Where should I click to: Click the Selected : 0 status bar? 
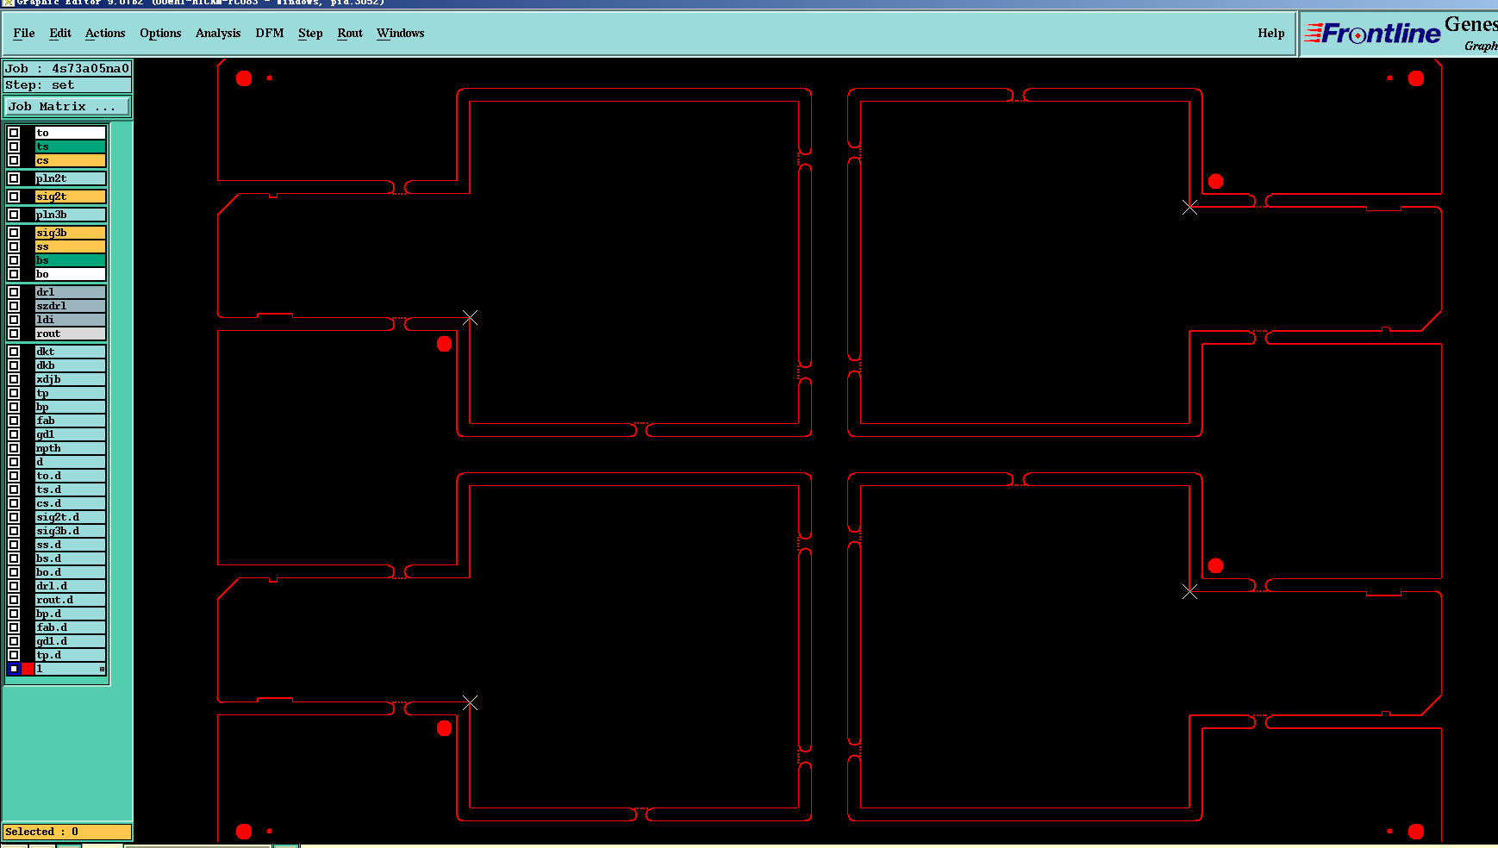pos(67,832)
